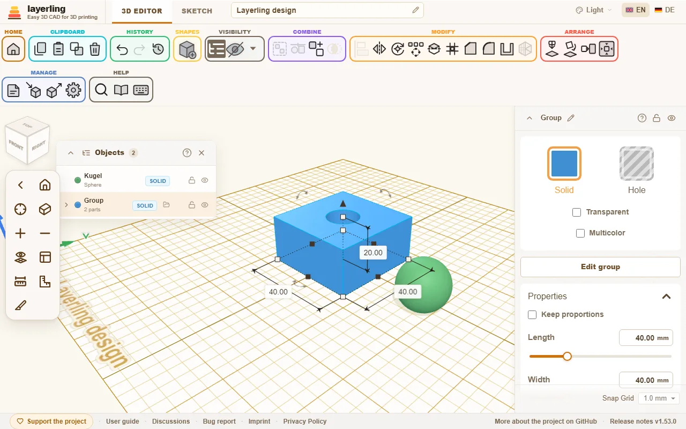Click the Edit group button
Screen dimensions: 686x429
(x=600, y=267)
